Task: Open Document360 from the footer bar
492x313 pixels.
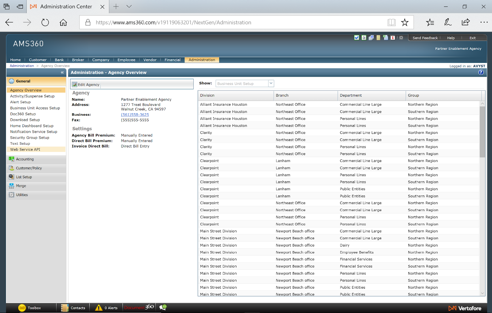Action: pyautogui.click(x=139, y=307)
